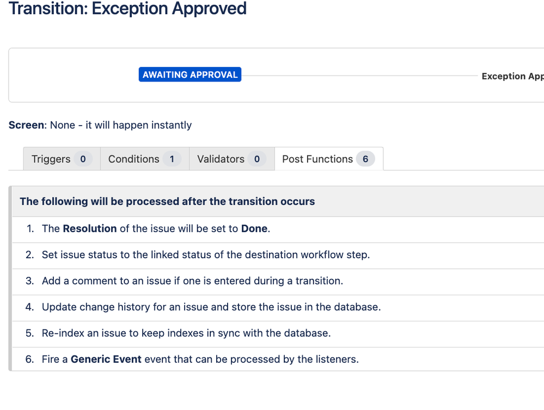Select the Validators tab
Screen dimensions: 544x410
(221, 159)
